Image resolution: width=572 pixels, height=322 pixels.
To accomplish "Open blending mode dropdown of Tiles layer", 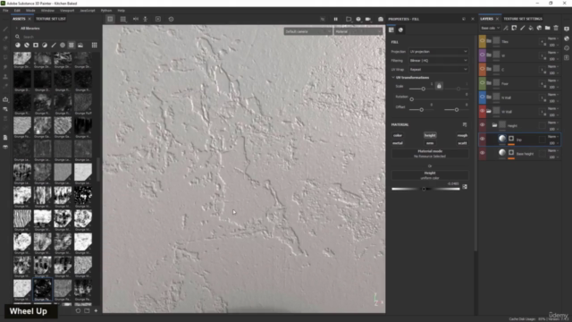I will [x=552, y=38].
